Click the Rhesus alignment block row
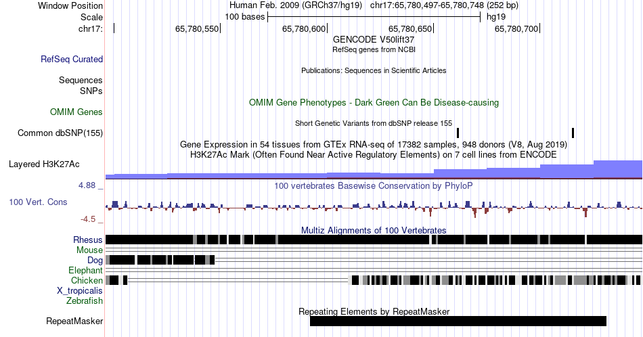Screen dimensions: 643x337 pos(374,240)
